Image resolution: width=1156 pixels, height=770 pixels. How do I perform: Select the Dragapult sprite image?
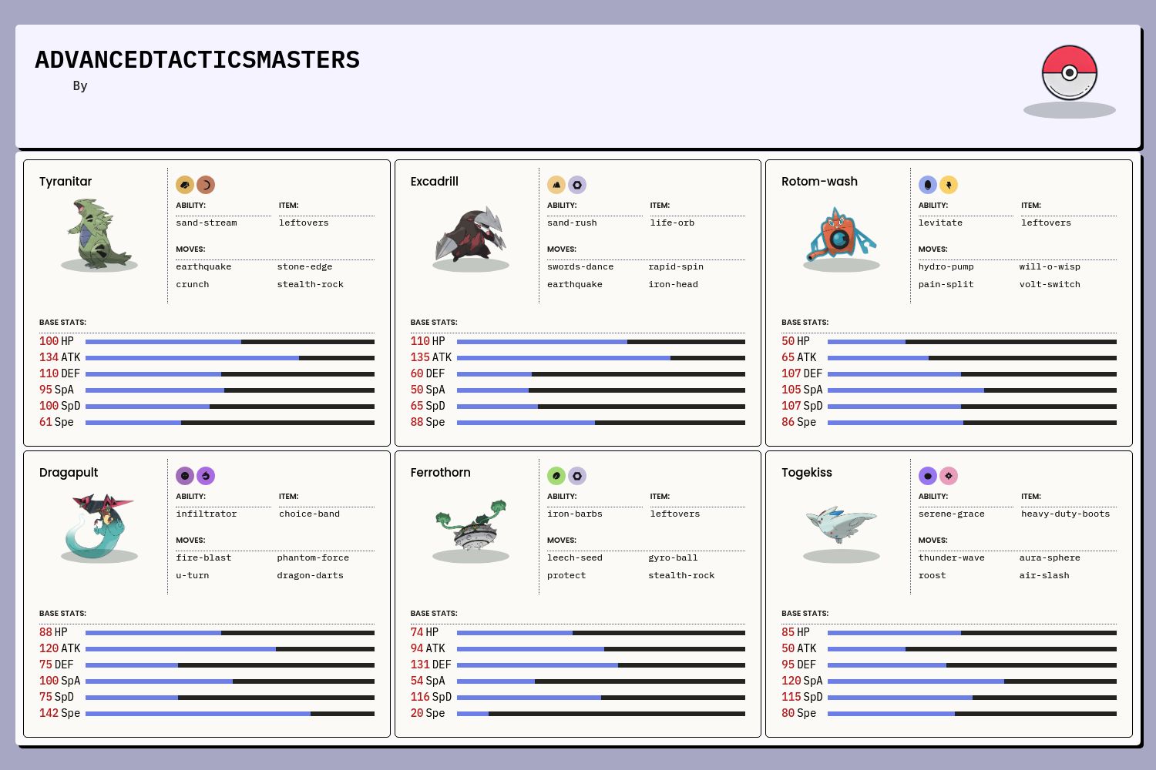99,524
